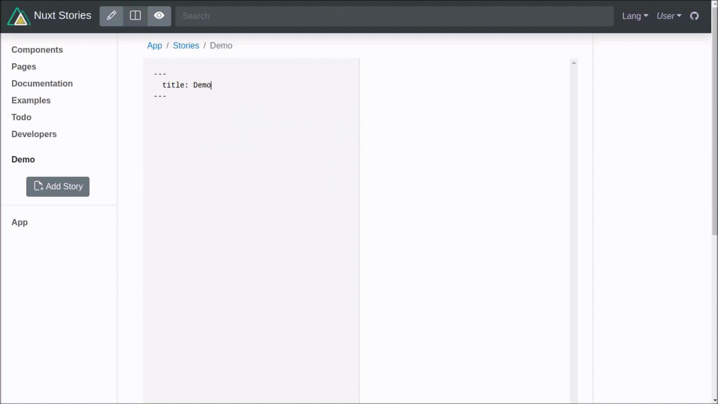718x404 pixels.
Task: Click the Nuxt Stories triangle logo
Action: (x=19, y=16)
